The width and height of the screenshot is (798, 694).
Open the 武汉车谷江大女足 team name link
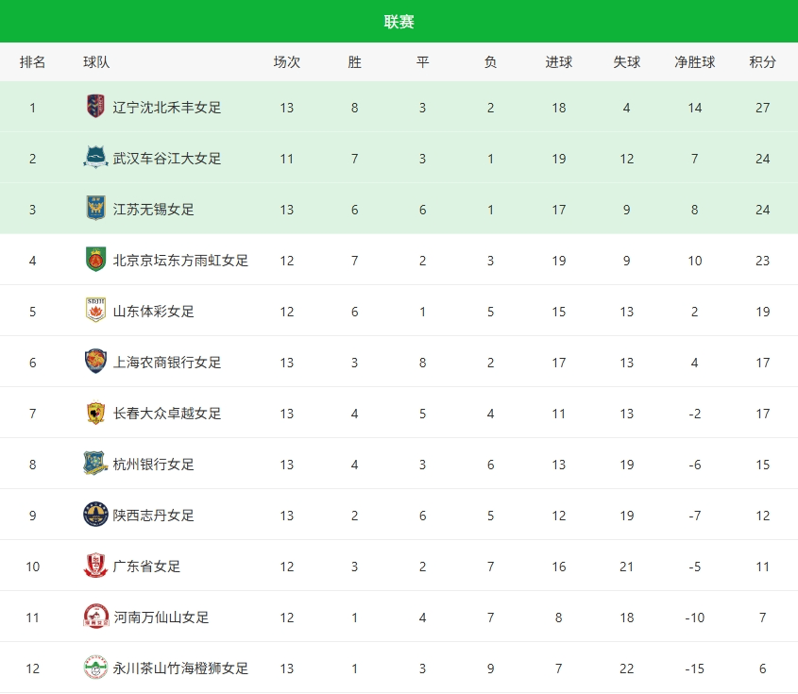(x=167, y=159)
